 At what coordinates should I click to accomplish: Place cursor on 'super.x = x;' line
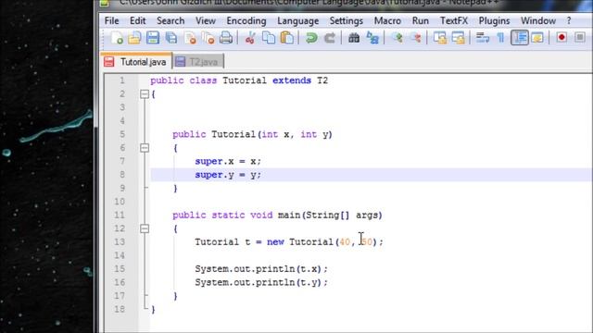point(228,161)
